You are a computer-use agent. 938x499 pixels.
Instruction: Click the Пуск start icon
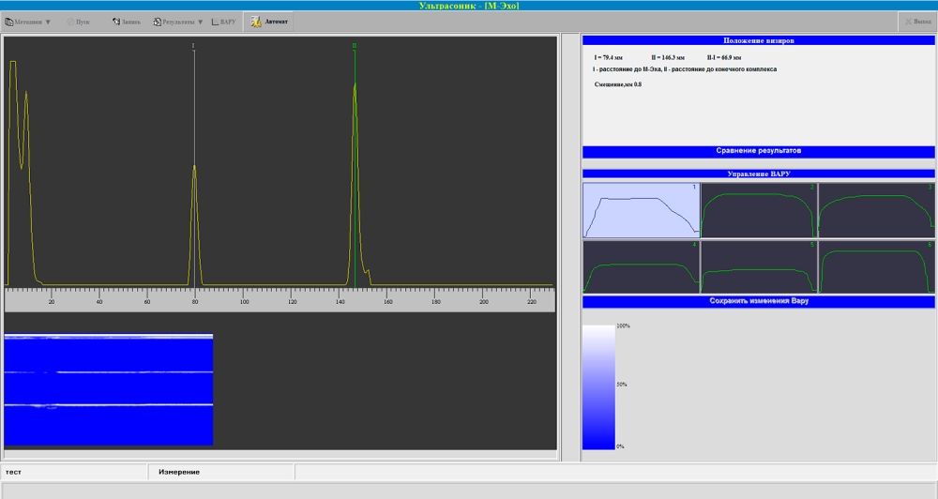pyautogui.click(x=71, y=22)
